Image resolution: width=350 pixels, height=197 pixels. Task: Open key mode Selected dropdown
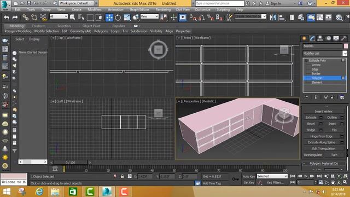click(272, 176)
